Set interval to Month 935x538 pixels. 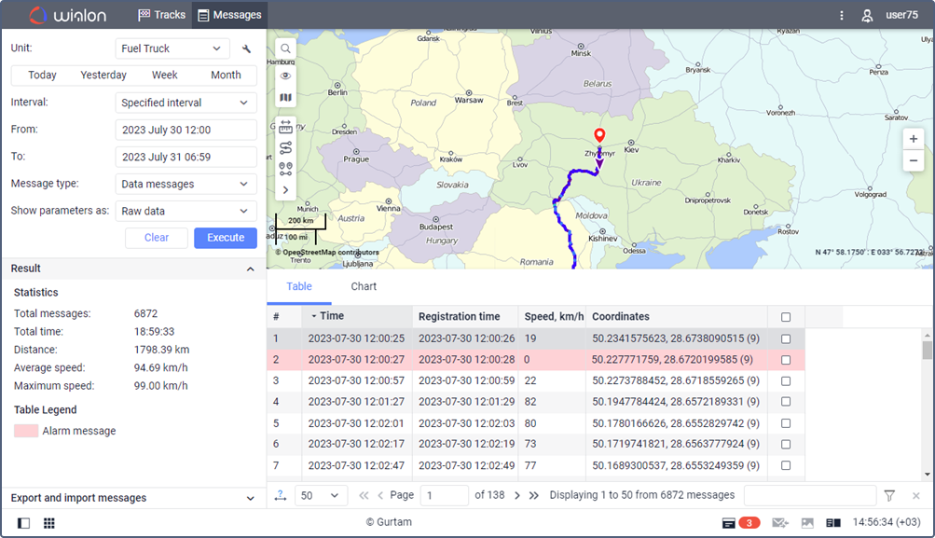click(x=226, y=76)
